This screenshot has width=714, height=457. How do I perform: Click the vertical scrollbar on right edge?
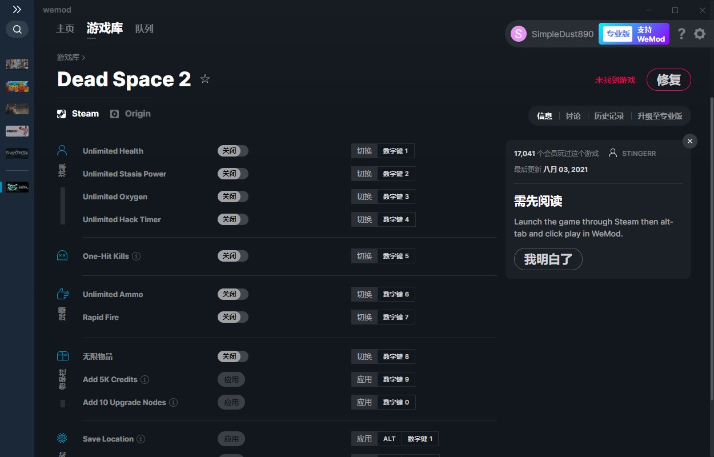(711, 248)
